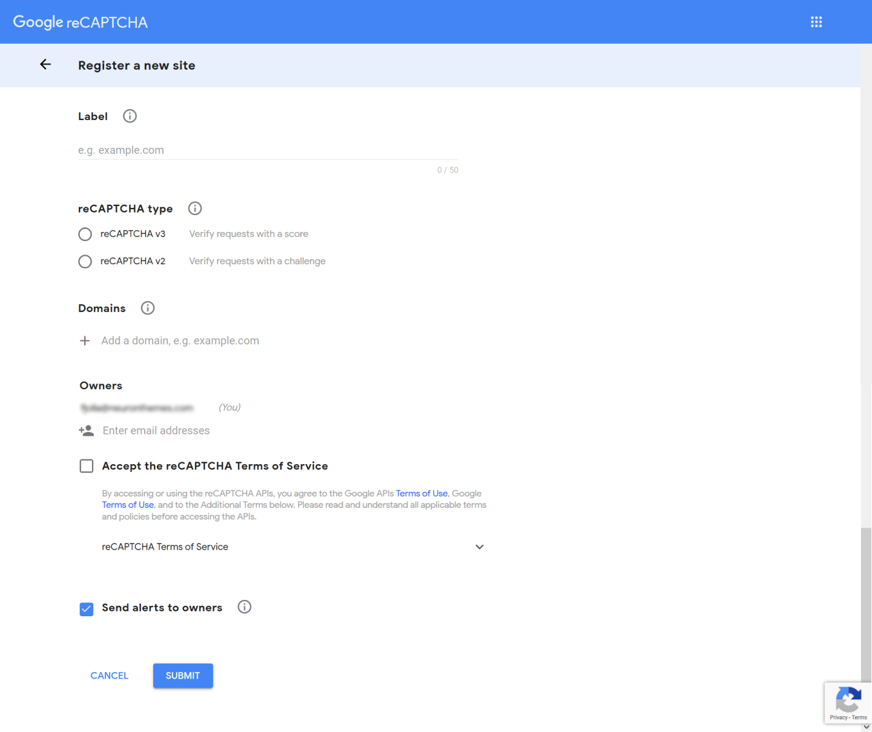Click the scrollbar down arrow
The width and height of the screenshot is (872, 732).
866,727
